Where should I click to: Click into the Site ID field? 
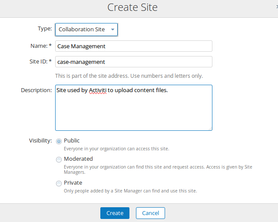[134, 62]
